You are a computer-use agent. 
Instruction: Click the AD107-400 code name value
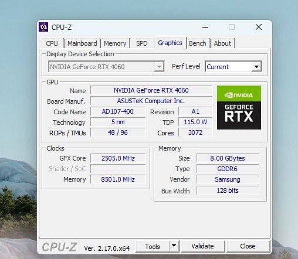(x=118, y=111)
